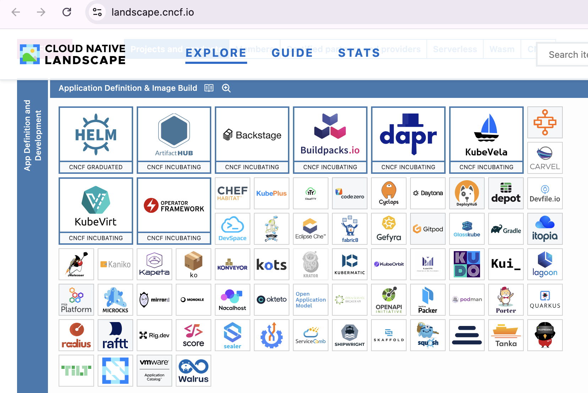This screenshot has width=588, height=393.
Task: Open the KubePlus tile
Action: coord(272,193)
